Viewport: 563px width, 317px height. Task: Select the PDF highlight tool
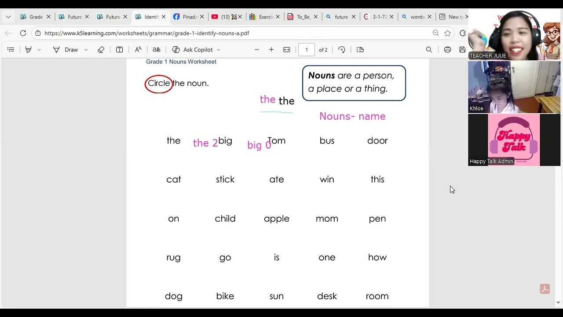tap(29, 50)
